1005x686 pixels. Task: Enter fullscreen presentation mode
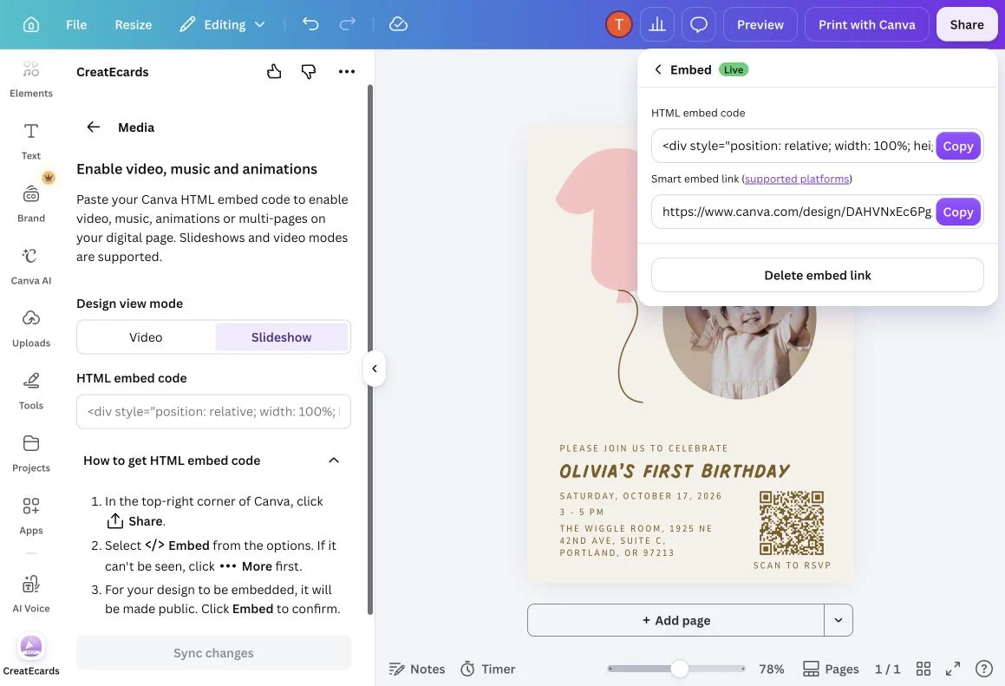(x=953, y=669)
